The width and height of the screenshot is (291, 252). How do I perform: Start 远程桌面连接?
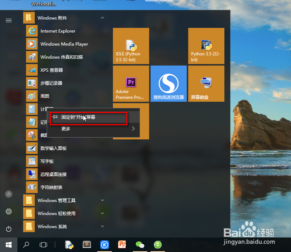[x=58, y=174]
